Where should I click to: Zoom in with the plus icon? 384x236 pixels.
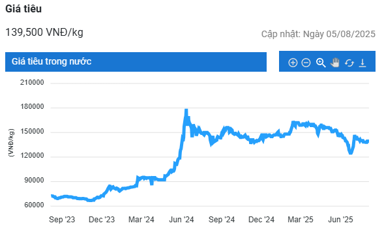pyautogui.click(x=293, y=63)
